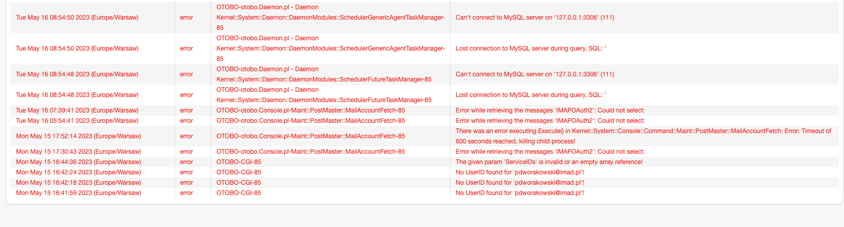Viewport: 844px width, 227px height.
Task: Click the timestamp Tue May 16 07:39:41
Action: pos(77,110)
